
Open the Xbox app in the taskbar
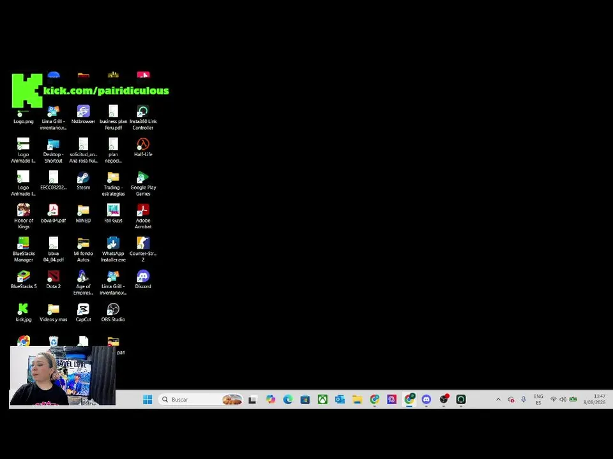point(322,399)
